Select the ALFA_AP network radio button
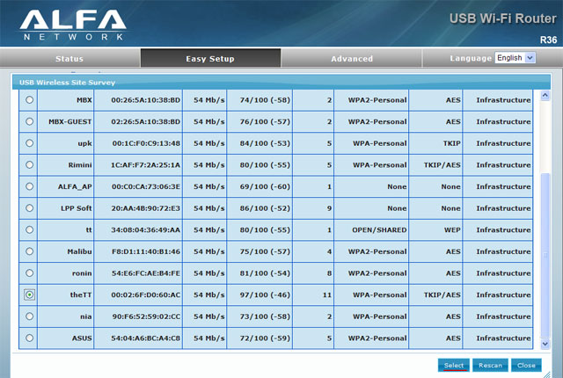The height and width of the screenshot is (378, 563). click(29, 186)
